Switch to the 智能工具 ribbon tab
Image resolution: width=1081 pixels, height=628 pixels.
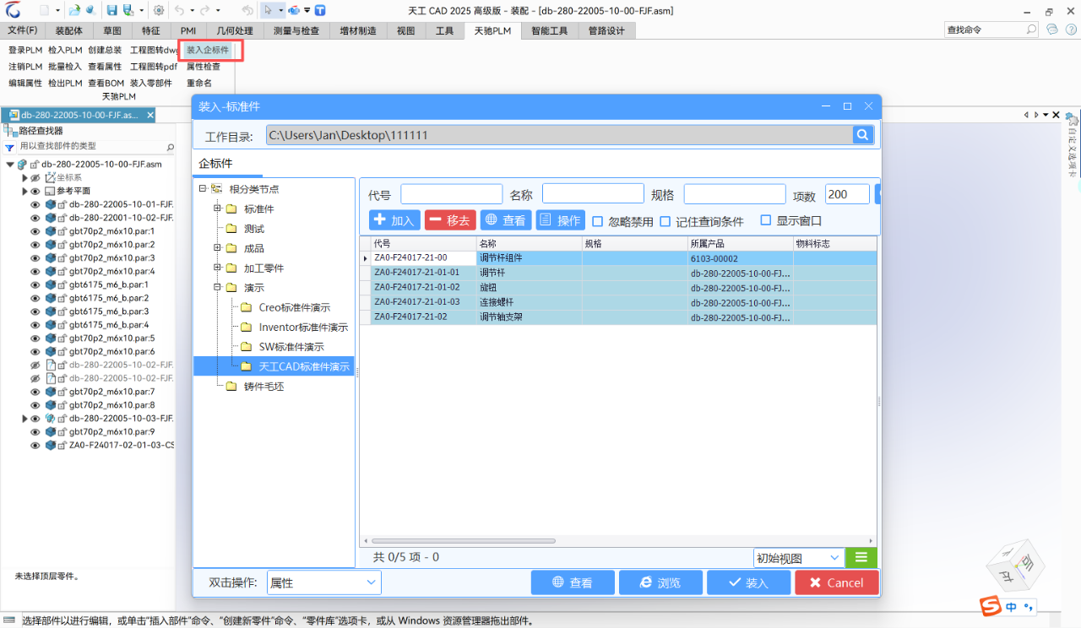549,30
